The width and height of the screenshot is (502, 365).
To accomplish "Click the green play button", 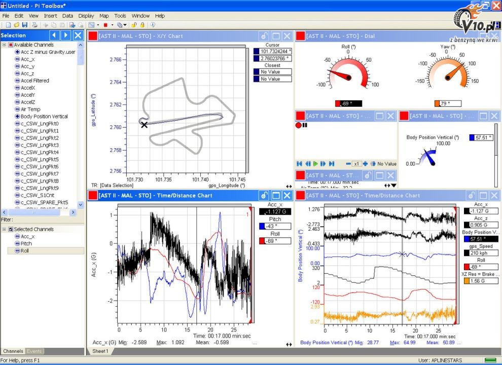I will (315, 164).
